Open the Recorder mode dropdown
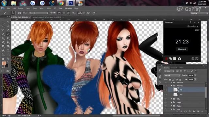The width and height of the screenshot is (209, 117). tap(193, 26)
